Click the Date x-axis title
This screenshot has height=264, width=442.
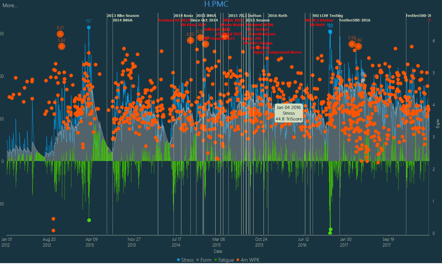tap(218, 251)
